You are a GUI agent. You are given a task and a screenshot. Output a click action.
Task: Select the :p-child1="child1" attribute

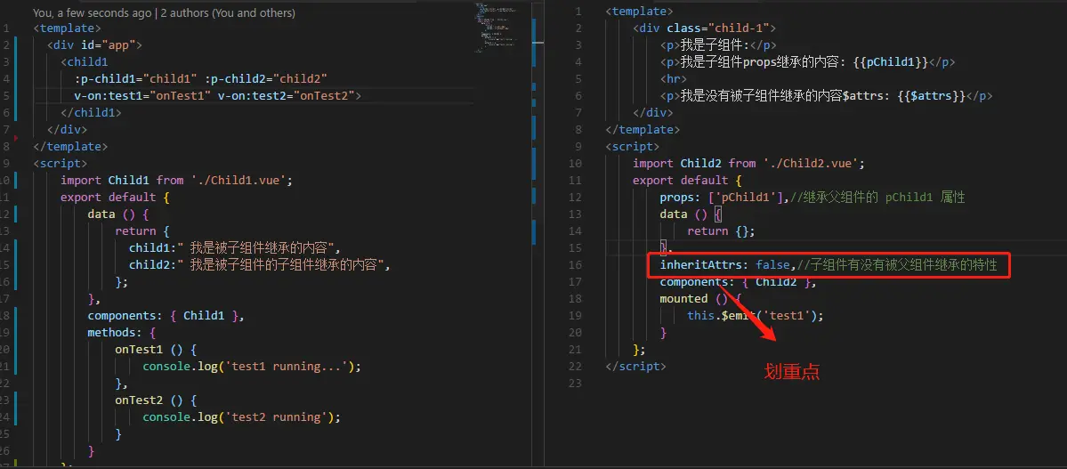(x=136, y=79)
